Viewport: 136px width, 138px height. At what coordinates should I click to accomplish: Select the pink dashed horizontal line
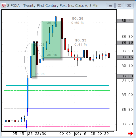point(57,126)
